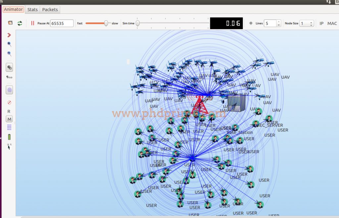Adjust the fast-slow speed slider
The height and width of the screenshot is (218, 339).
106,23
